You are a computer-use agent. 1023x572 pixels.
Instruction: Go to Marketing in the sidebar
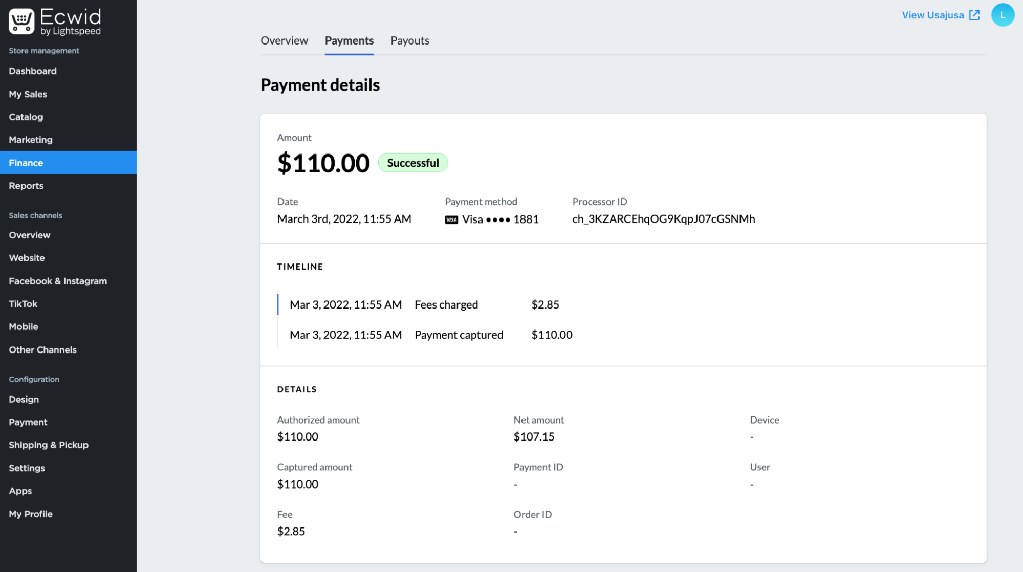pyautogui.click(x=30, y=139)
